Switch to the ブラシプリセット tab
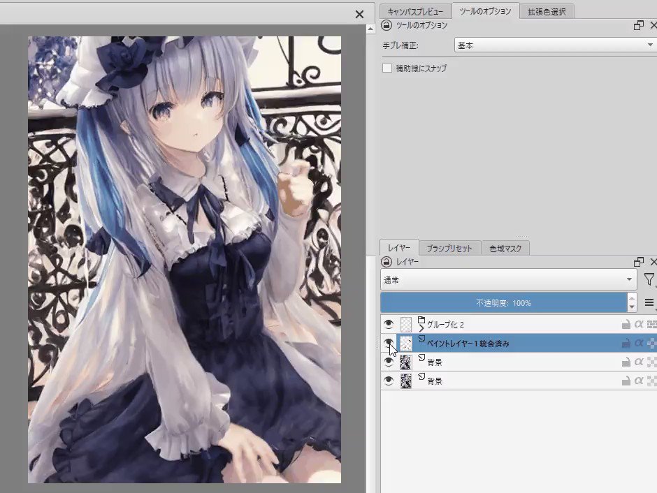 pos(449,248)
